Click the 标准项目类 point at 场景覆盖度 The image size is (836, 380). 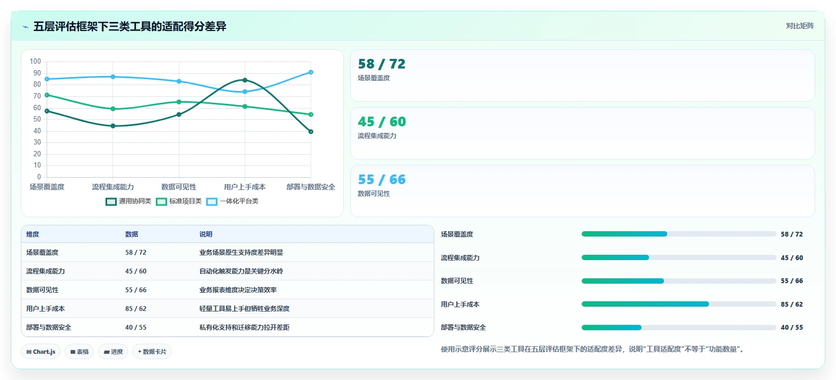click(47, 95)
